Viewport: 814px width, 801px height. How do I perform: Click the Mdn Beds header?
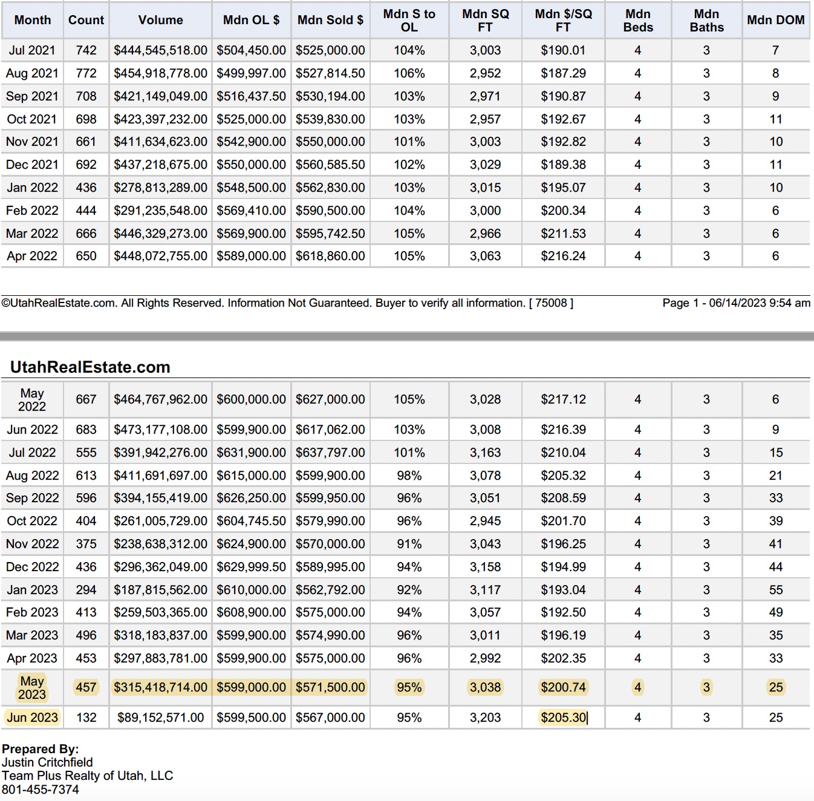(638, 21)
